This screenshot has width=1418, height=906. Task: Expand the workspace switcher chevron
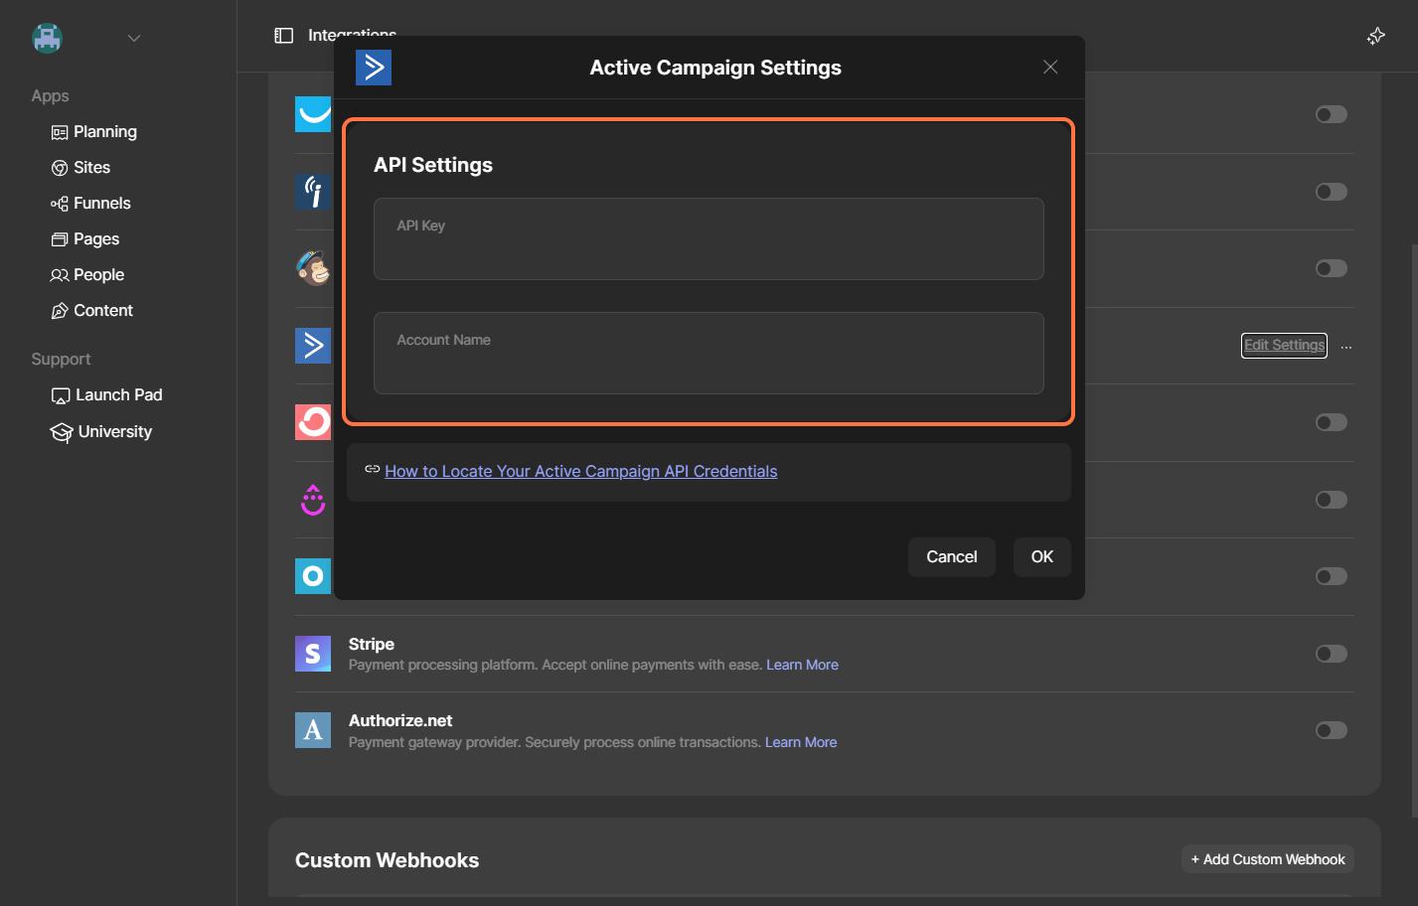(134, 38)
